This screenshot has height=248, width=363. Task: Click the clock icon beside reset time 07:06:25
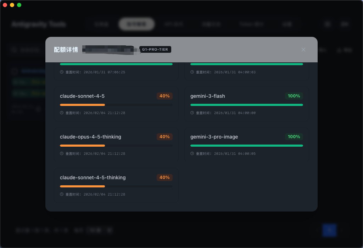coord(62,72)
